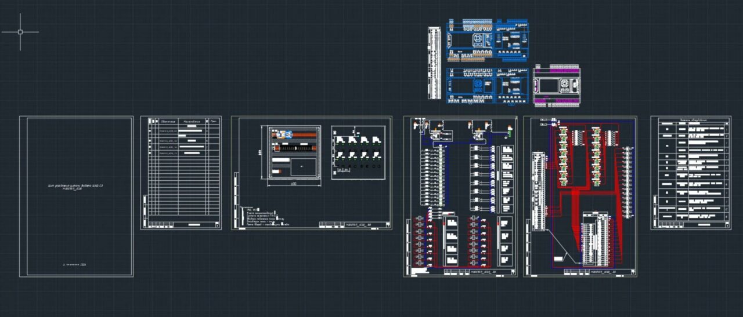
Task: Pick the title block of the document list sheet
Action: pos(183,224)
